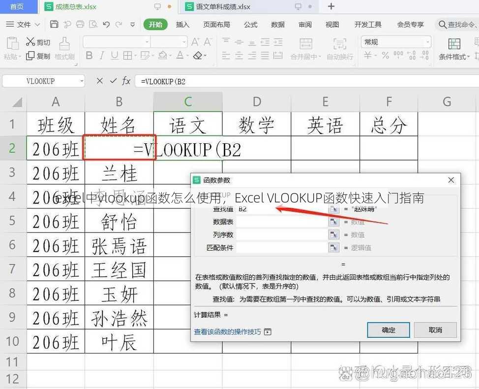Screen dimensions: 479x389
Task: Toggle Bold formatting
Action: coord(89,55)
